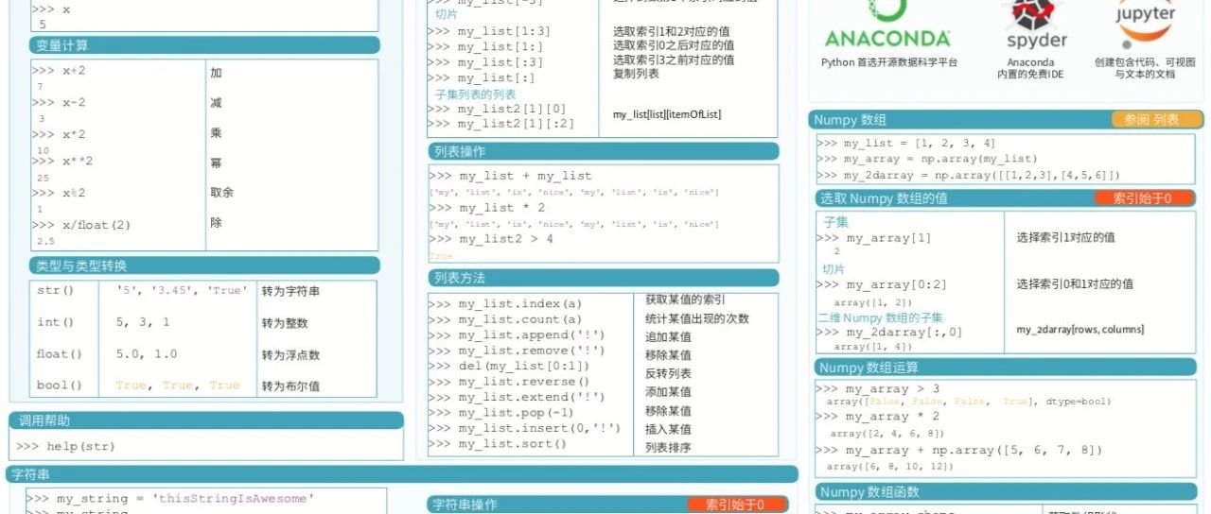This screenshot has width=1211, height=514.
Task: Click the orange 参阅 列表 badge
Action: 1157,120
